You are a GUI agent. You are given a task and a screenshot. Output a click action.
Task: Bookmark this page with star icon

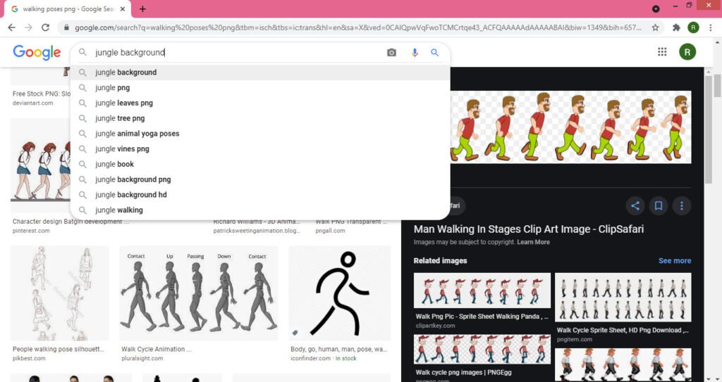pyautogui.click(x=655, y=27)
